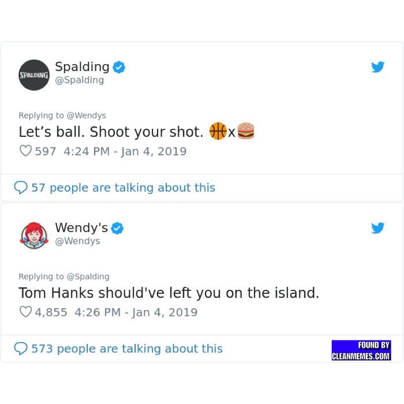This screenshot has width=404, height=404.
Task: Click Twitter bird icon on Wendy's tweet
Action: tap(378, 228)
